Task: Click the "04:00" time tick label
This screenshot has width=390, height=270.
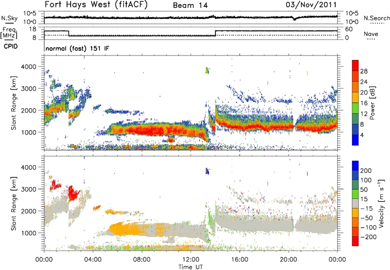Action: (x=93, y=260)
